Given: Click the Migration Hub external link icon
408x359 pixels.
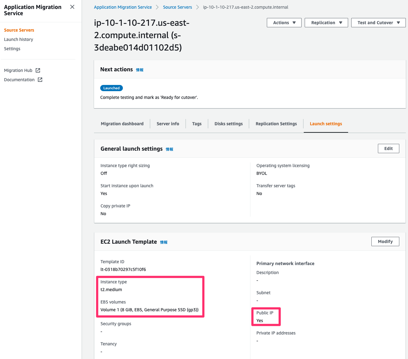Looking at the screenshot, I should point(38,70).
